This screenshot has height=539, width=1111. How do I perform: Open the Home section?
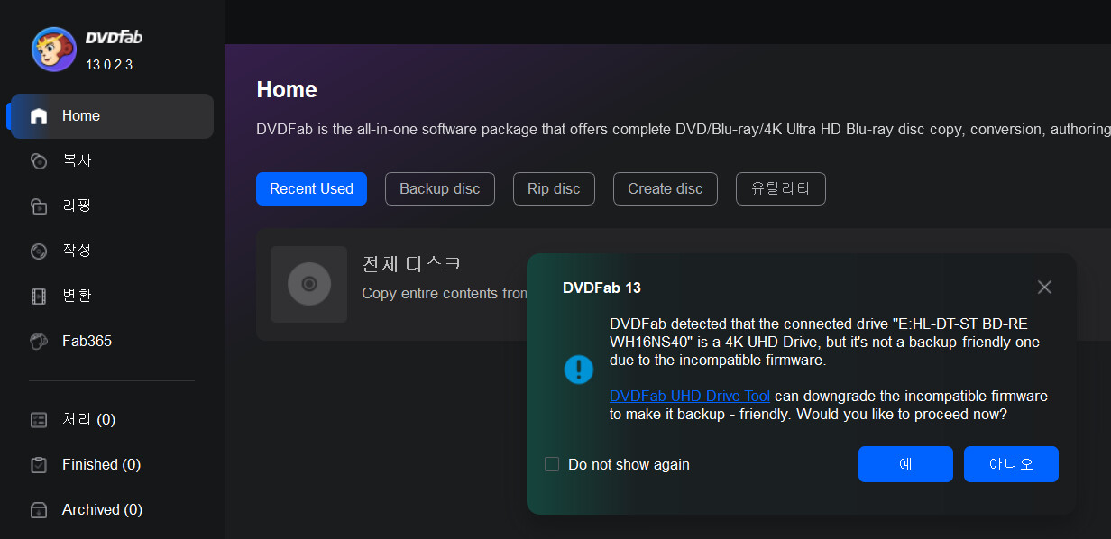coord(112,116)
